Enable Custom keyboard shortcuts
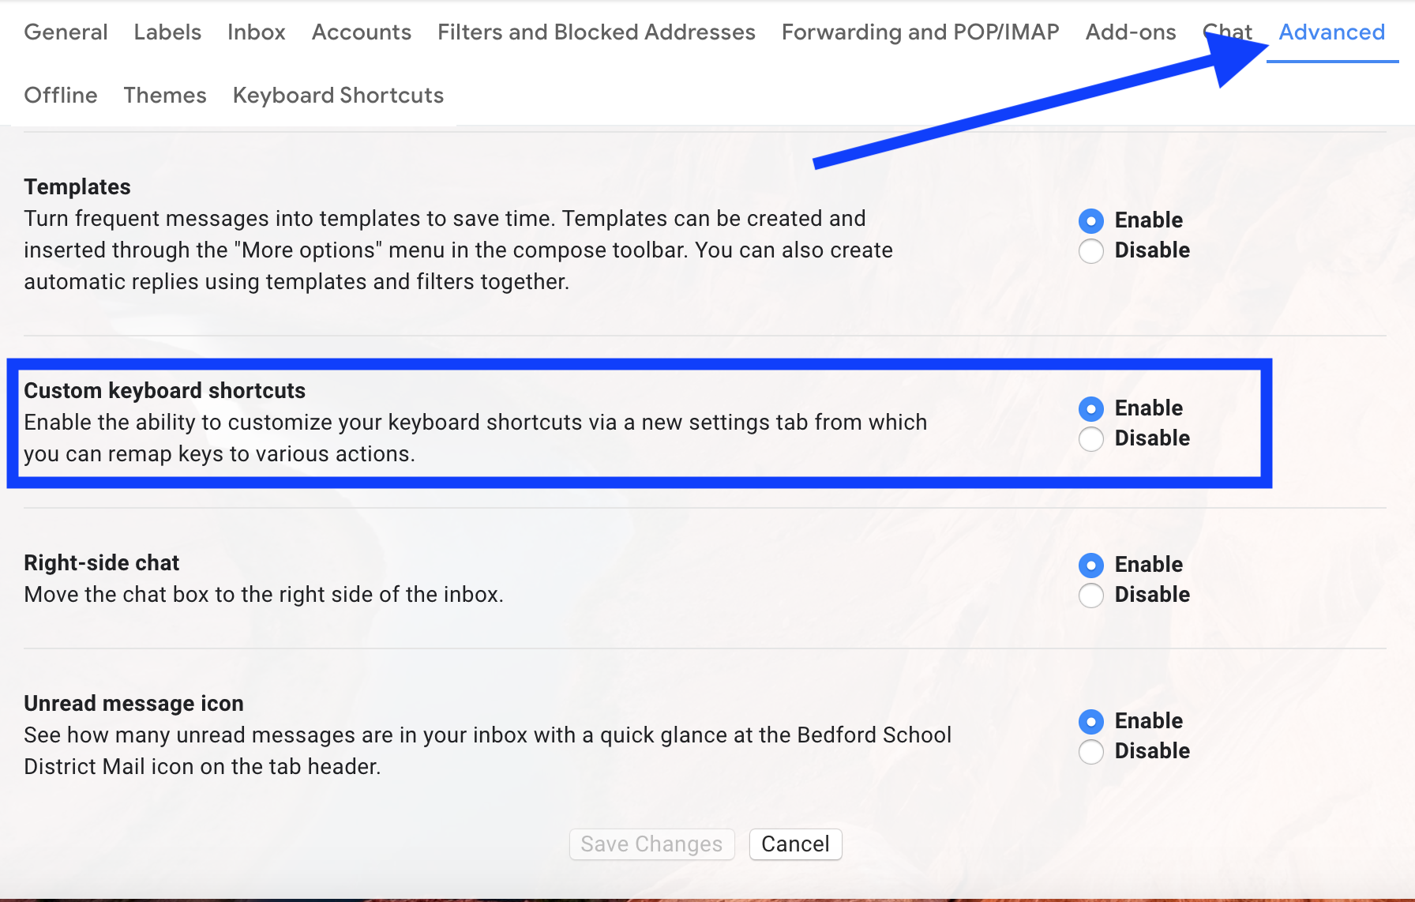 (x=1091, y=409)
